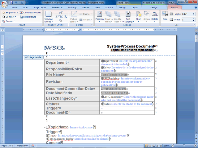Switch to Mailings tab
Viewport: 198px width, 148px height.
tap(72, 7)
